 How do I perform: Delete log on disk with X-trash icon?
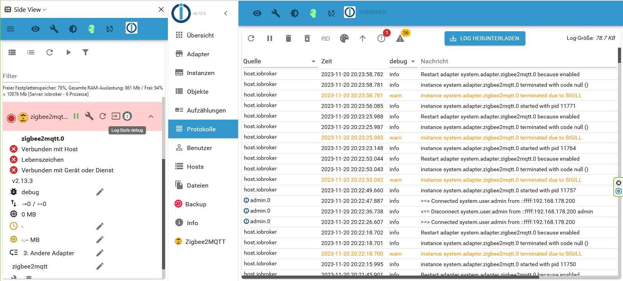click(307, 38)
